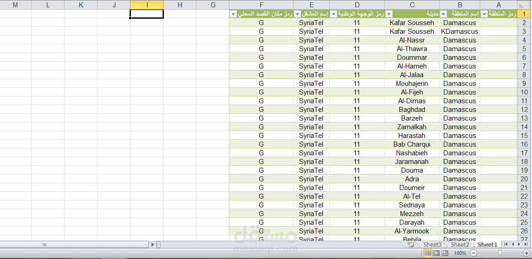The height and width of the screenshot is (259, 532).
Task: Select column H header
Action: pos(180,5)
